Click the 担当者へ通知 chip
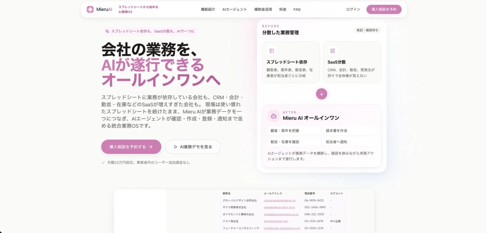486x233 pixels. [x=350, y=142]
